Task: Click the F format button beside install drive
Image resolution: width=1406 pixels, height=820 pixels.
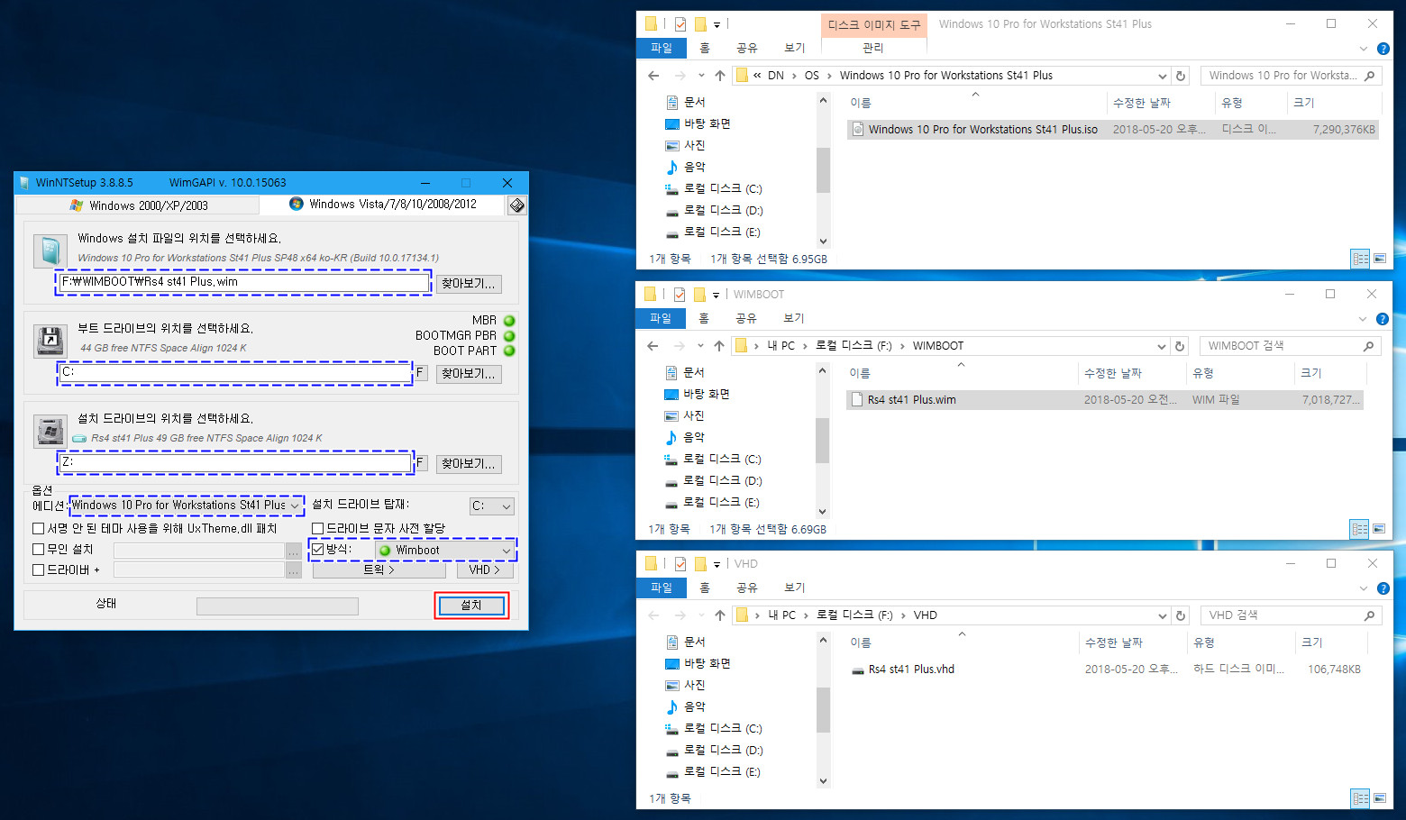Action: 420,462
